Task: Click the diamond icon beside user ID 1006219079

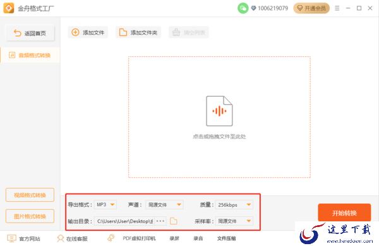Action: 253,8
